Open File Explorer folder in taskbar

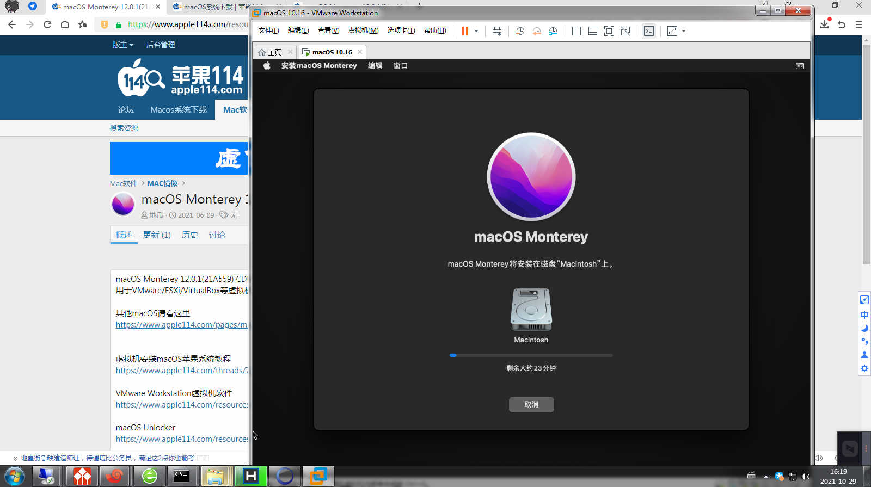tap(215, 477)
